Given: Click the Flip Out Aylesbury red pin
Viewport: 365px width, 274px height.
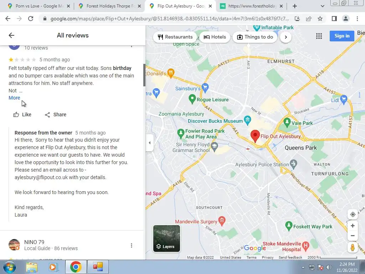Looking at the screenshot, I should coord(255,136).
